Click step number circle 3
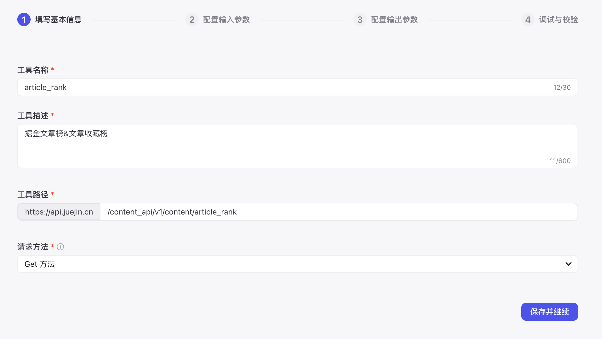602x339 pixels. coord(360,19)
